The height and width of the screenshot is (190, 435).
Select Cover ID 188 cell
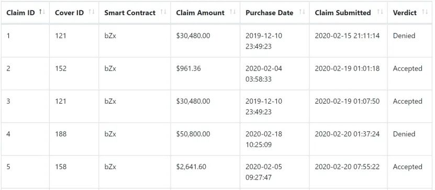pyautogui.click(x=74, y=139)
